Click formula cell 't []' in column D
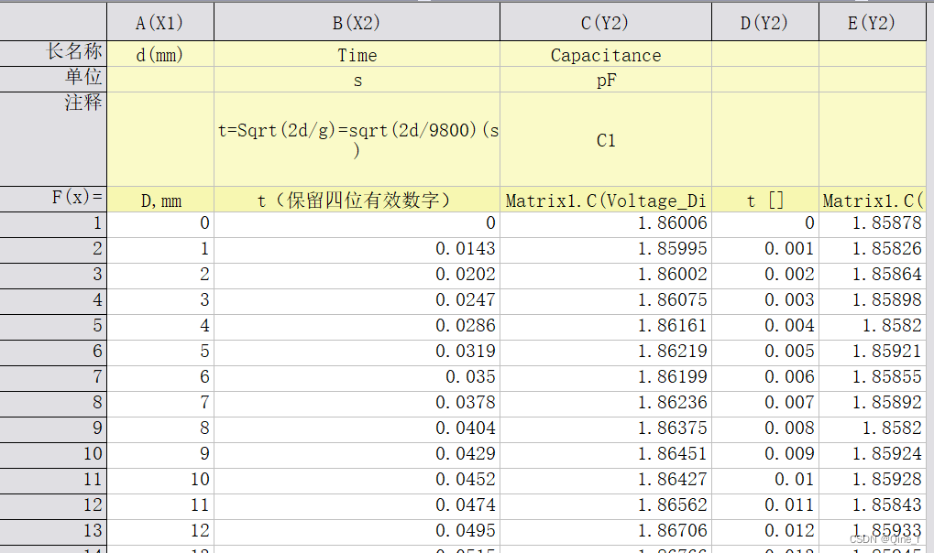 [x=765, y=200]
